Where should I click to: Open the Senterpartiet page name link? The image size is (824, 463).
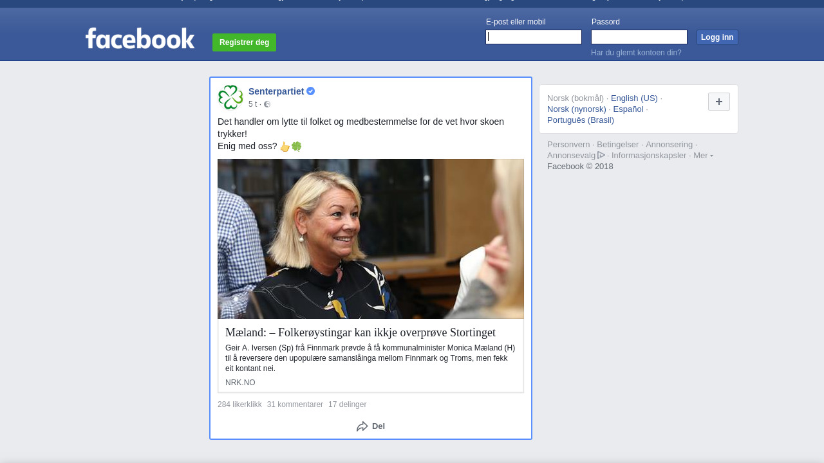[x=276, y=91]
